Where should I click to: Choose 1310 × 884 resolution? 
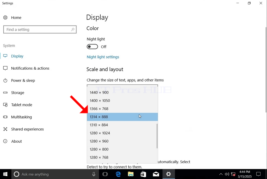pos(122,125)
